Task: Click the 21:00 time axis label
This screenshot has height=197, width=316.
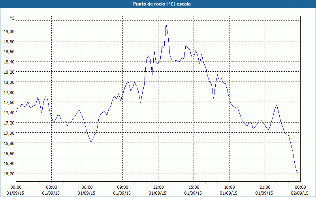Action: click(x=265, y=187)
